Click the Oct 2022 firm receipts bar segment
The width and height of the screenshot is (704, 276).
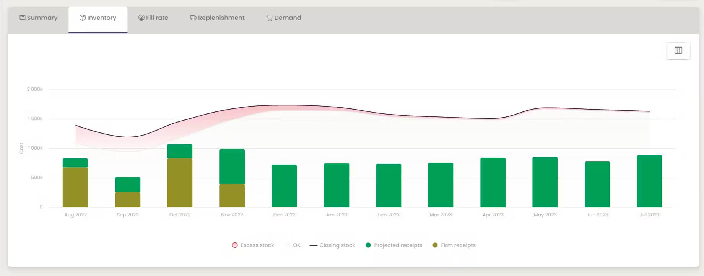pos(180,182)
